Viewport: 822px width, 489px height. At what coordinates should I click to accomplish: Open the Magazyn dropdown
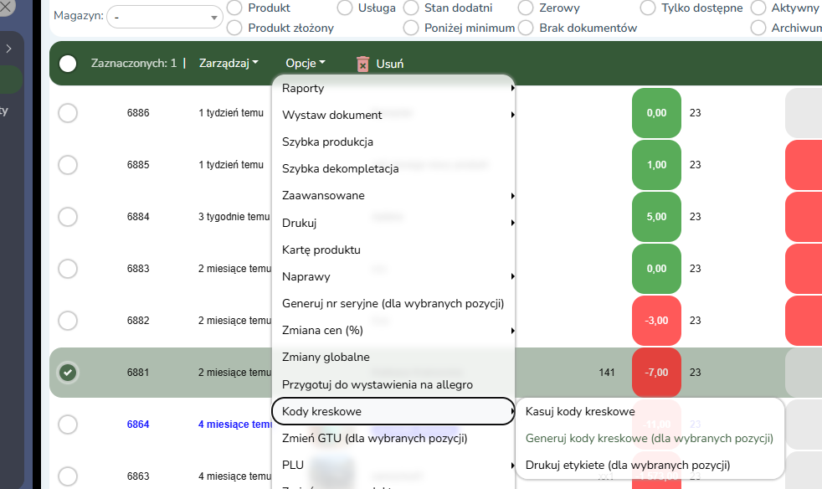pos(163,17)
